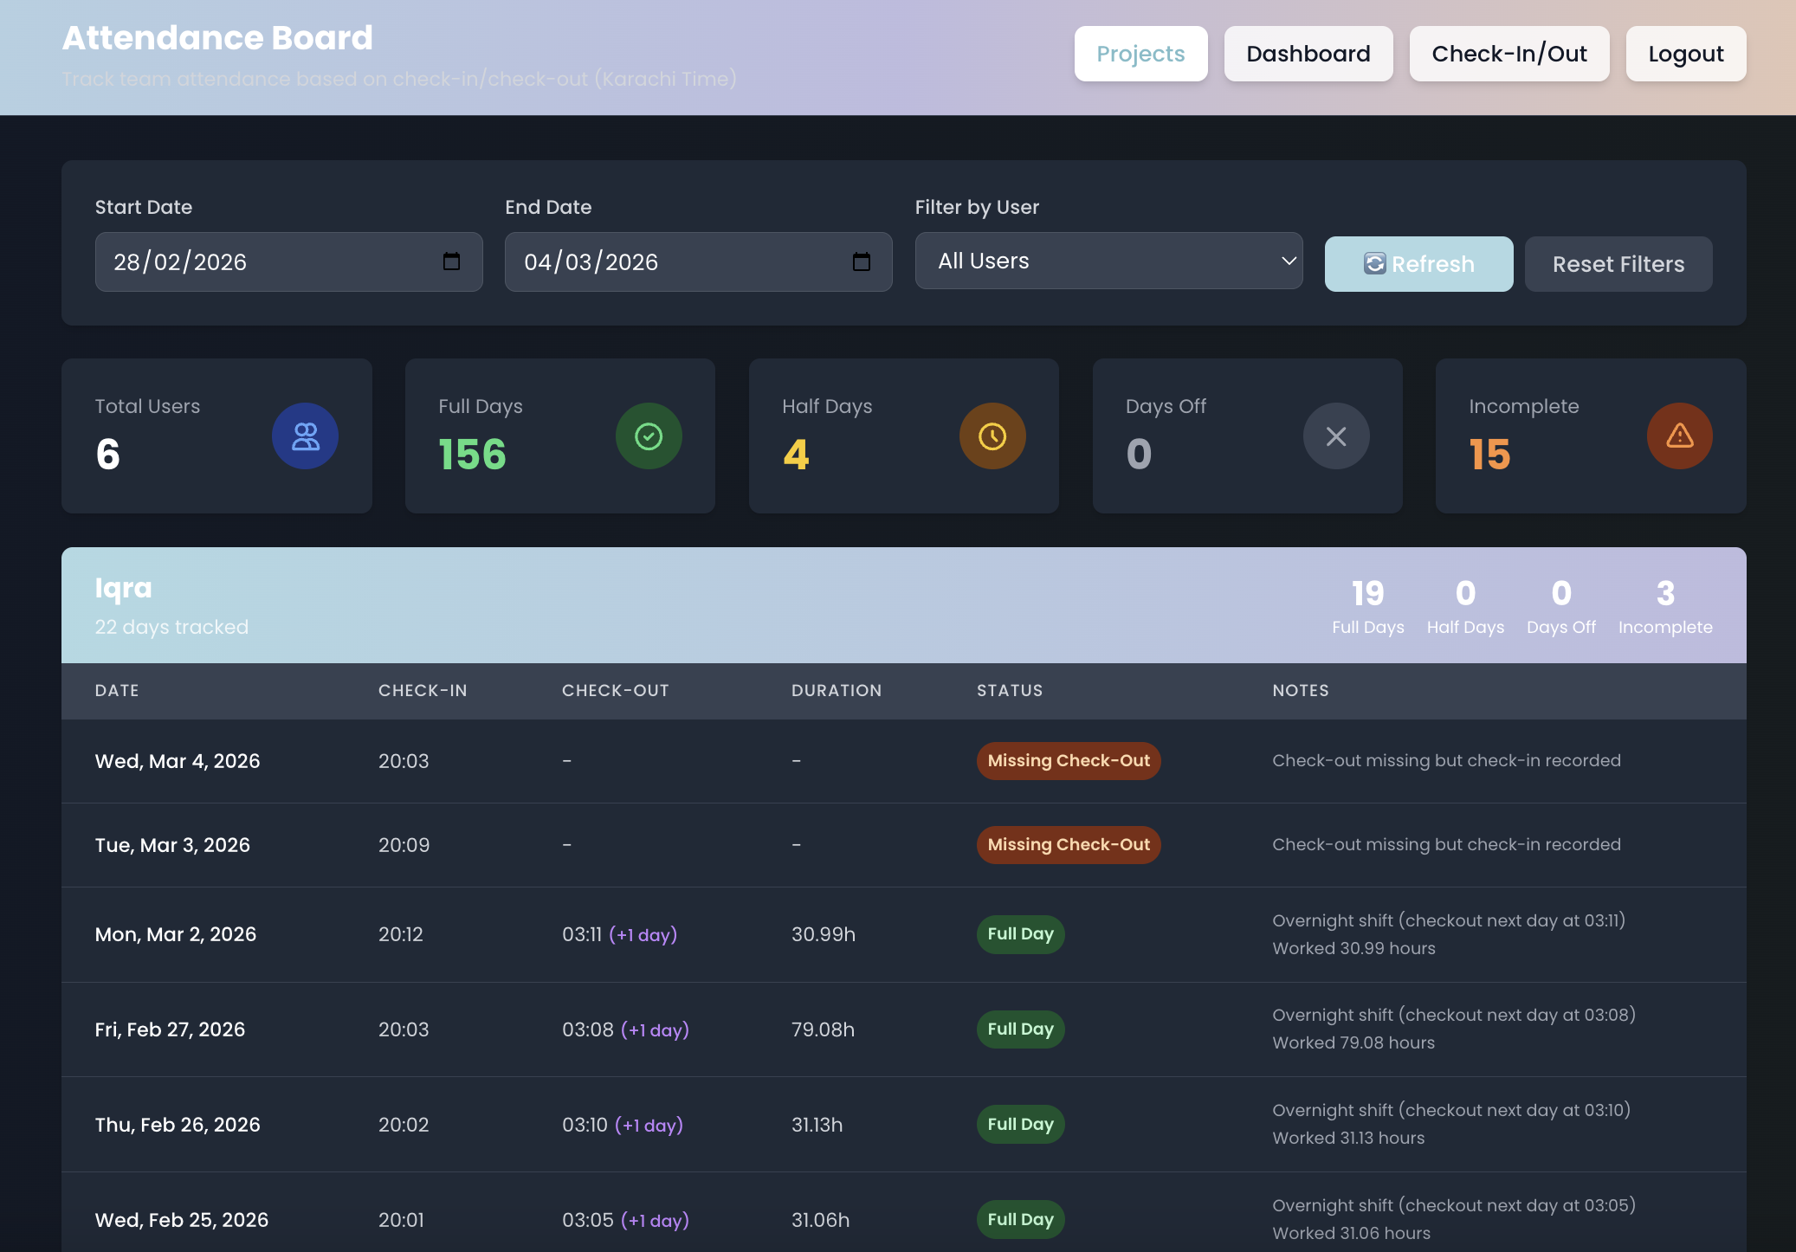1796x1252 pixels.
Task: Click the Start Date input field
Action: 260,261
